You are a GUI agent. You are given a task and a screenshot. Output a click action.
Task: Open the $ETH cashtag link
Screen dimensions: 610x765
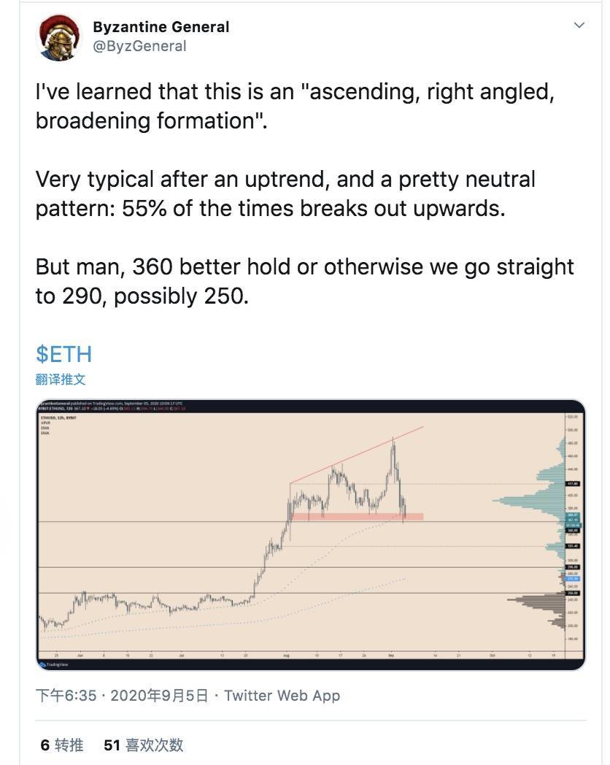(64, 354)
